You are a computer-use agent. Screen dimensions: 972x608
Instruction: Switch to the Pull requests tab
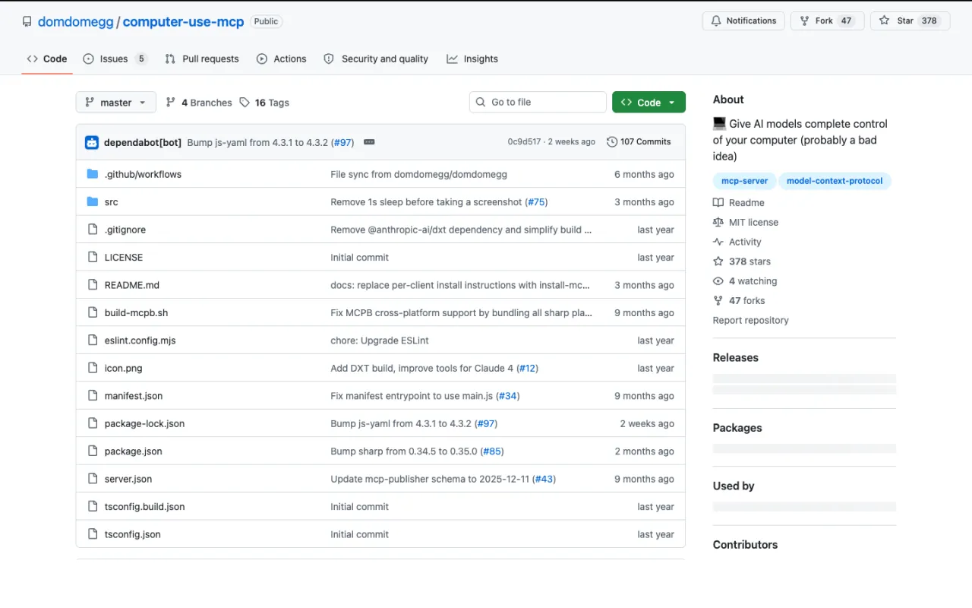202,59
